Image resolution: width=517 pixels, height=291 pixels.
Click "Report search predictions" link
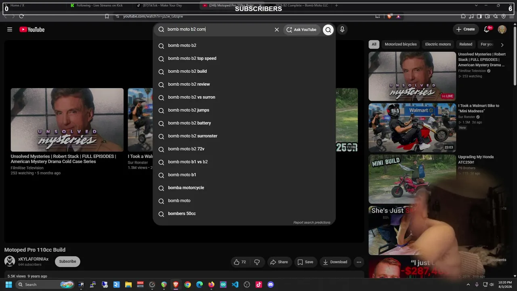click(x=312, y=223)
